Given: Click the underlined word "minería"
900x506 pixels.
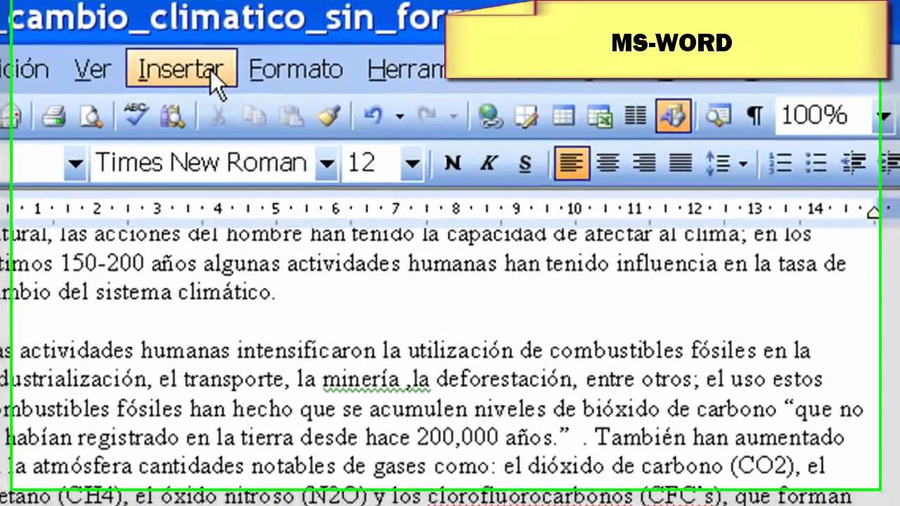Looking at the screenshot, I should (362, 379).
